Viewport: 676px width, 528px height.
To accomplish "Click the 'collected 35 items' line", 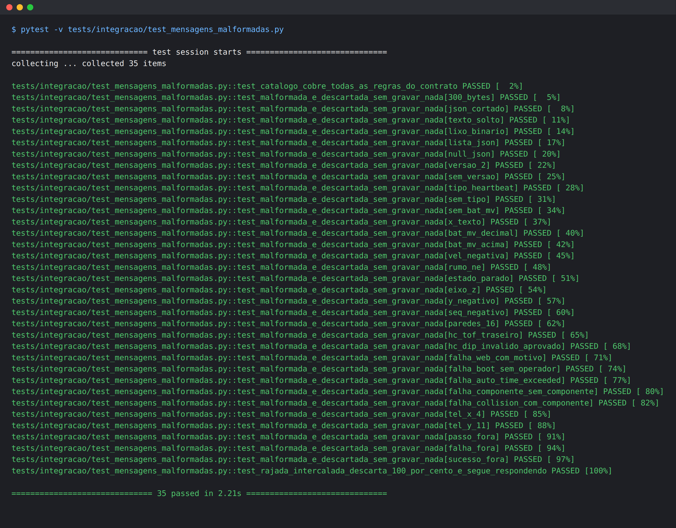I will click(89, 63).
